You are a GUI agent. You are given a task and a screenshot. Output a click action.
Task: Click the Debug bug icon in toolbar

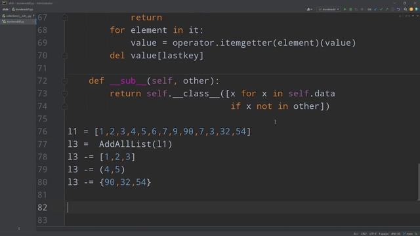350,9
